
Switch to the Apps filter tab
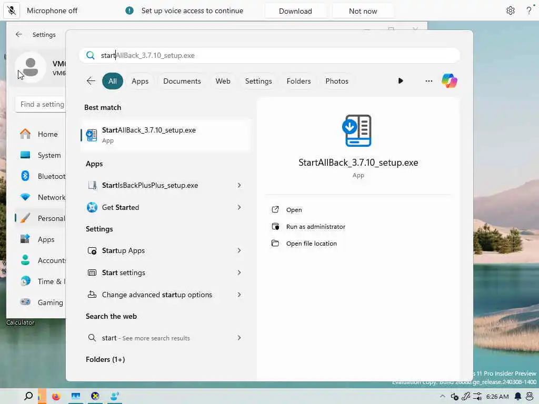140,81
